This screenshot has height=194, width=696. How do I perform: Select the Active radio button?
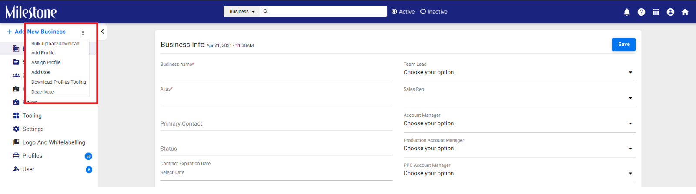tap(394, 12)
